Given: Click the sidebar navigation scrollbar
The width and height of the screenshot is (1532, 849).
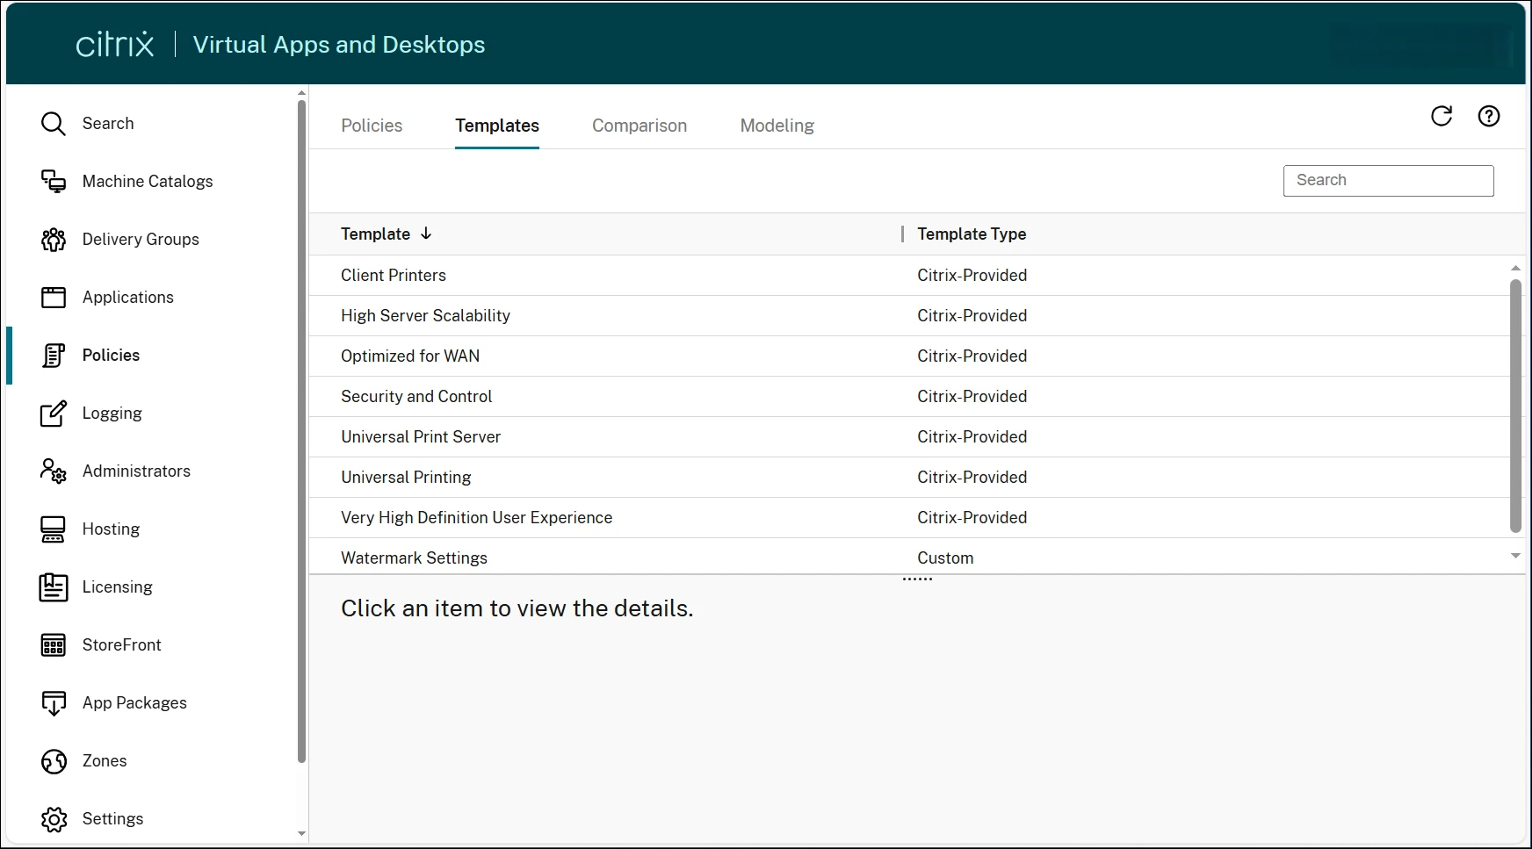Looking at the screenshot, I should point(301,431).
